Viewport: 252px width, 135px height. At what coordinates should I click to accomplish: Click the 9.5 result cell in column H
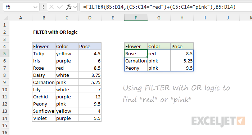click(182, 68)
